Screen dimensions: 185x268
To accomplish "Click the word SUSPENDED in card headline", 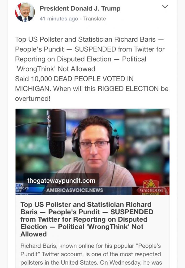I will point(132,212).
